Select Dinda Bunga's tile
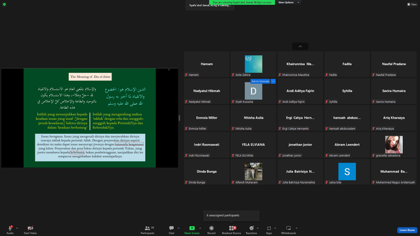Screen dimensions: 420x236 coord(207,172)
